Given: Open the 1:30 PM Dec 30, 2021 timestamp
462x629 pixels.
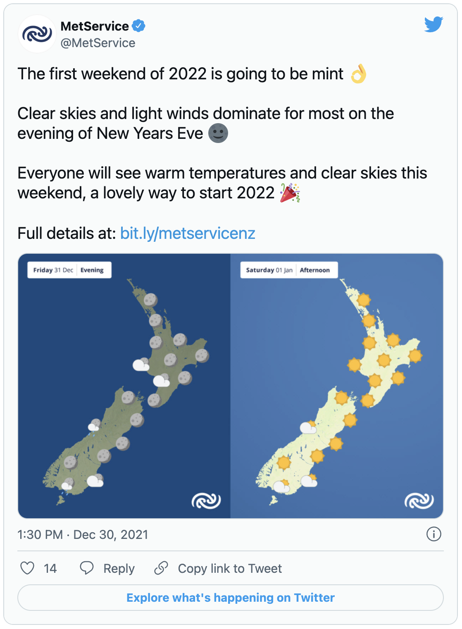Looking at the screenshot, I should (x=83, y=534).
